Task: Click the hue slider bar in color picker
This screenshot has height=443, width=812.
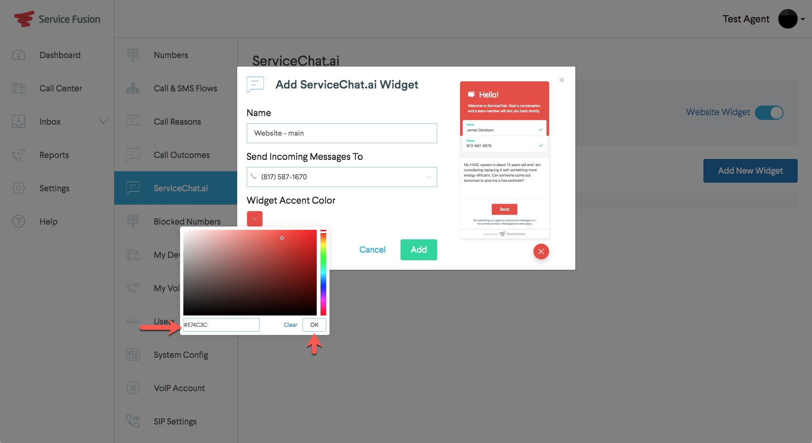Action: [x=323, y=273]
